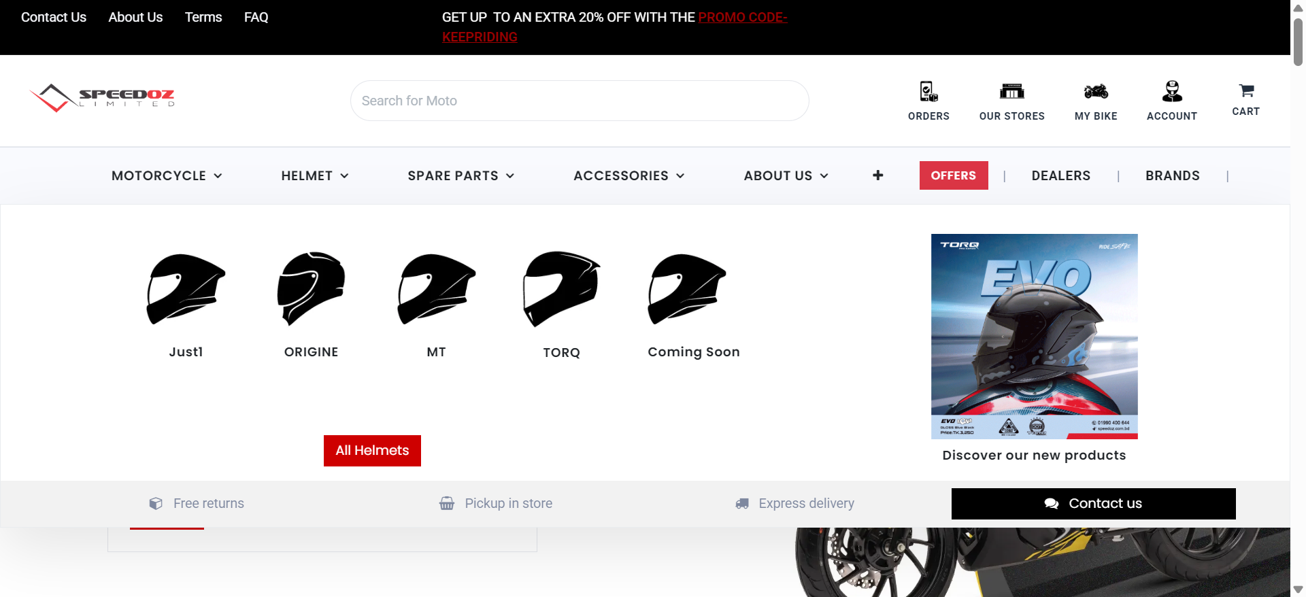Open the shopping Cart icon

click(x=1245, y=90)
